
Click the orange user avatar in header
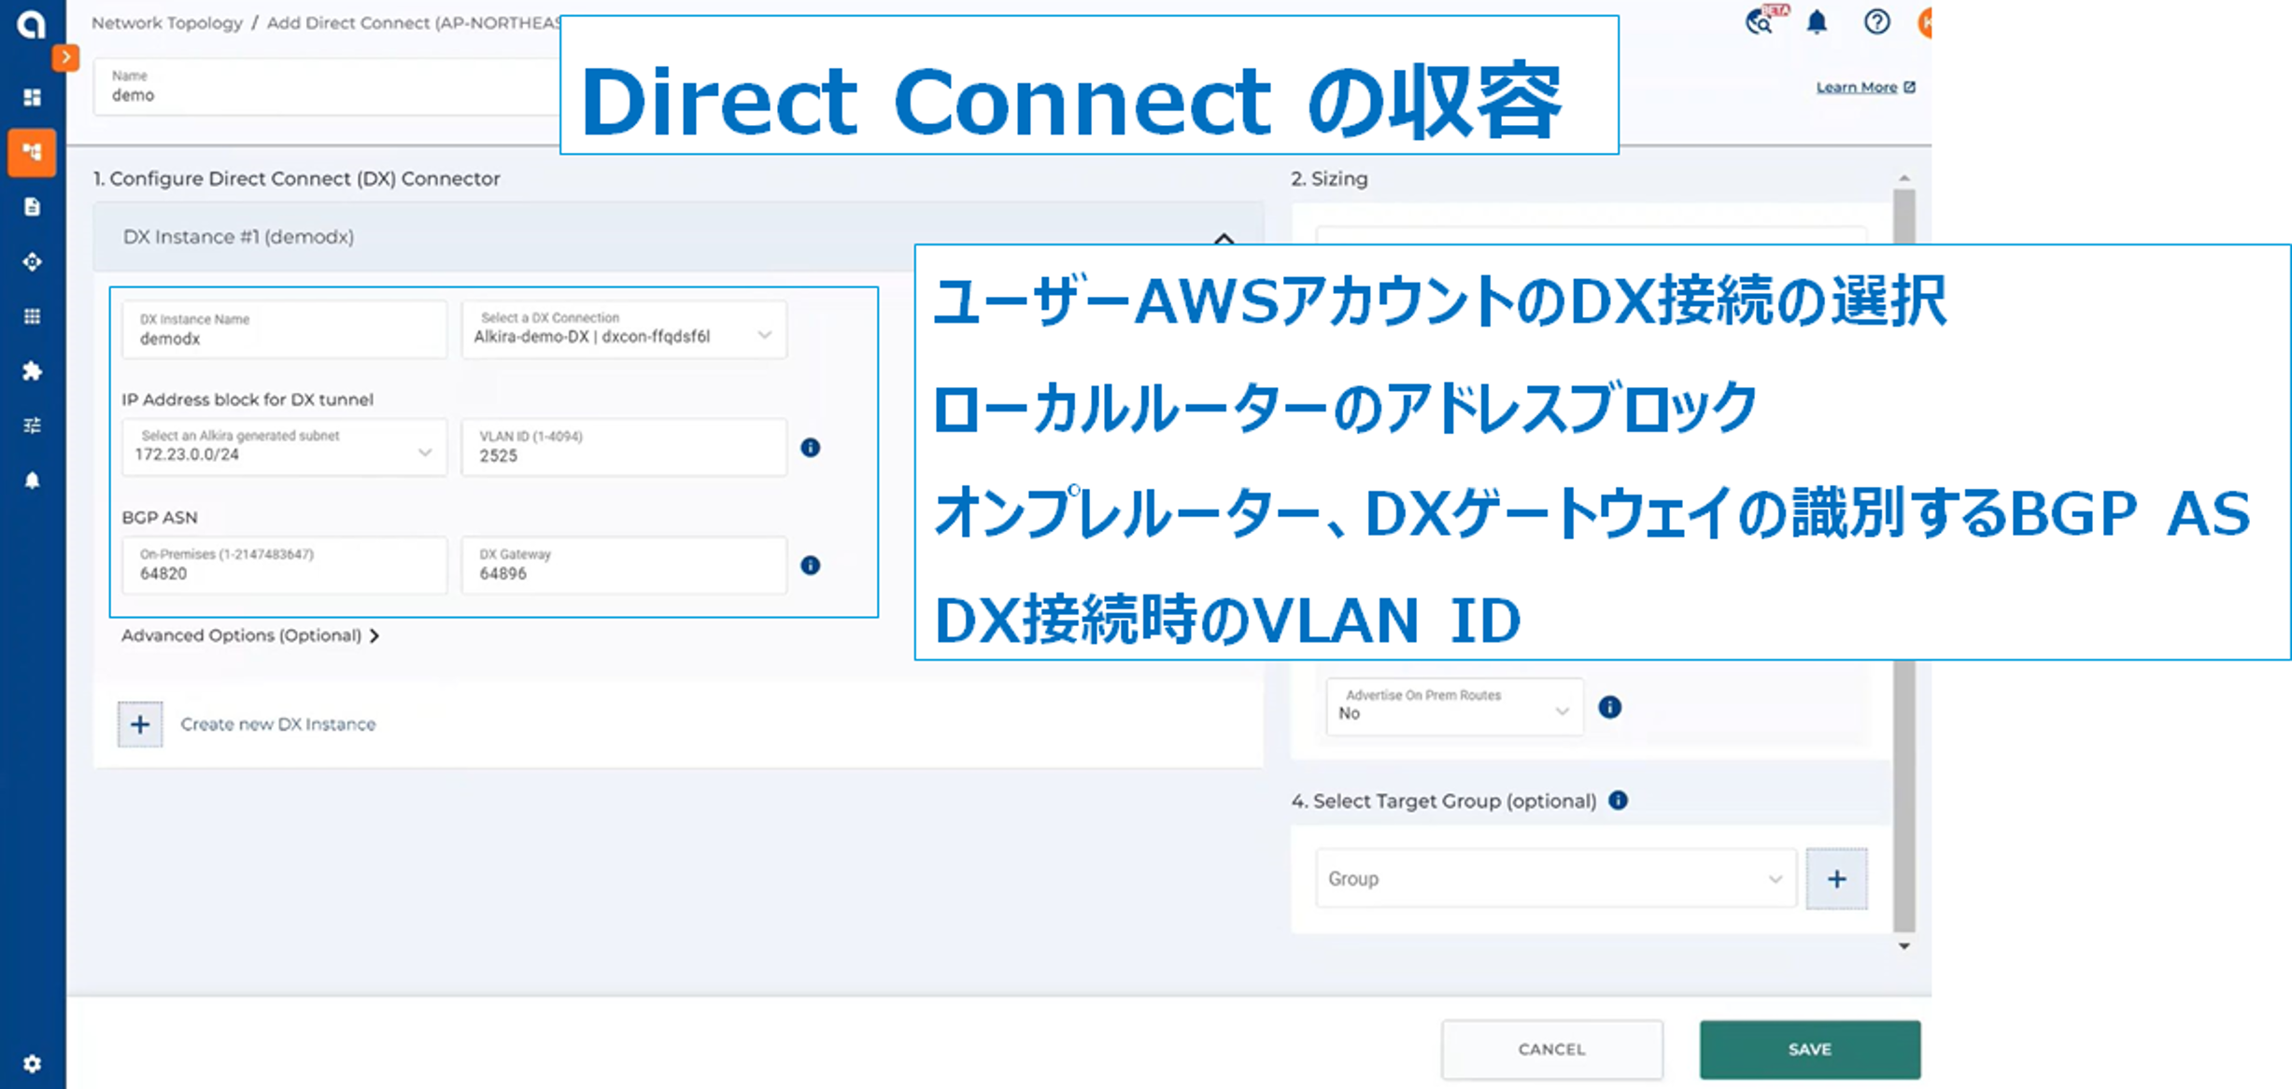point(1924,21)
